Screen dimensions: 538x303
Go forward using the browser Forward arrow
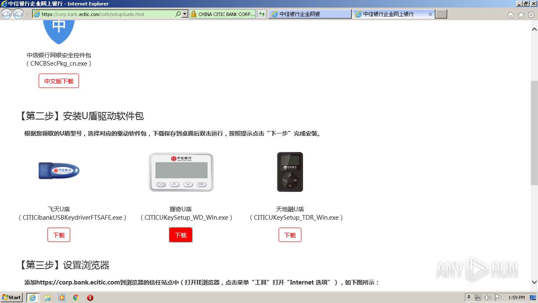(18, 14)
